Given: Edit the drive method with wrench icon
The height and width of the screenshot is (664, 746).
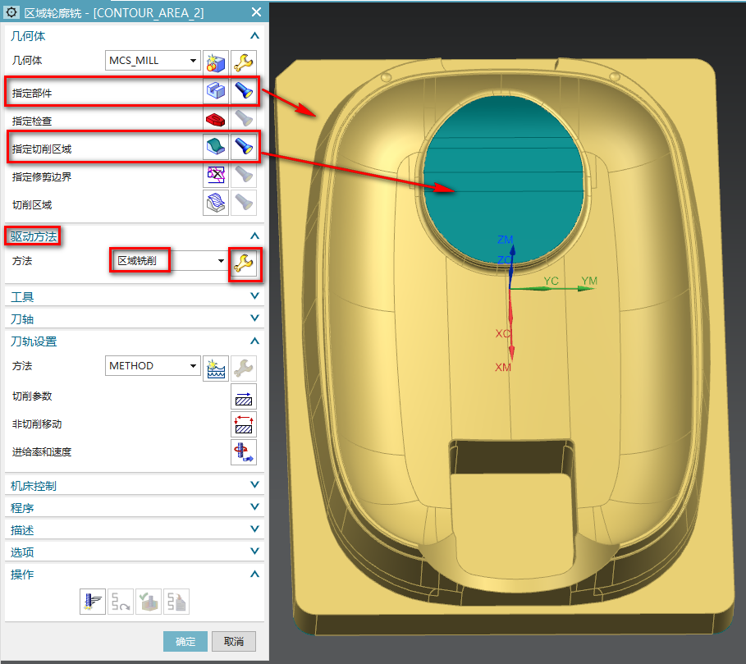Looking at the screenshot, I should 244,262.
